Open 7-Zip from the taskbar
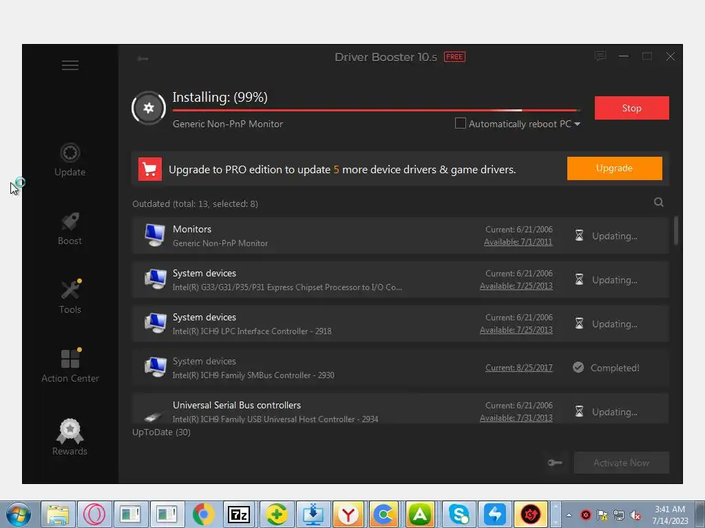 point(240,514)
